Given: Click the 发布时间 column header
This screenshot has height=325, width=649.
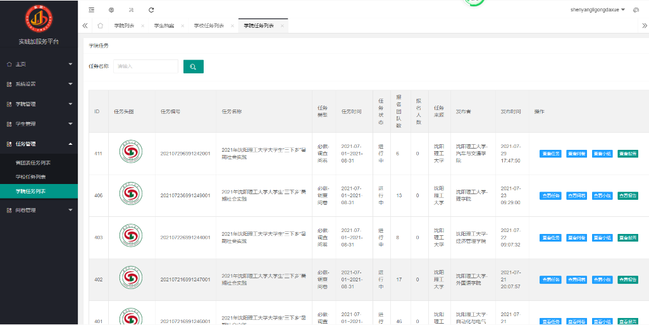Looking at the screenshot, I should (510, 112).
